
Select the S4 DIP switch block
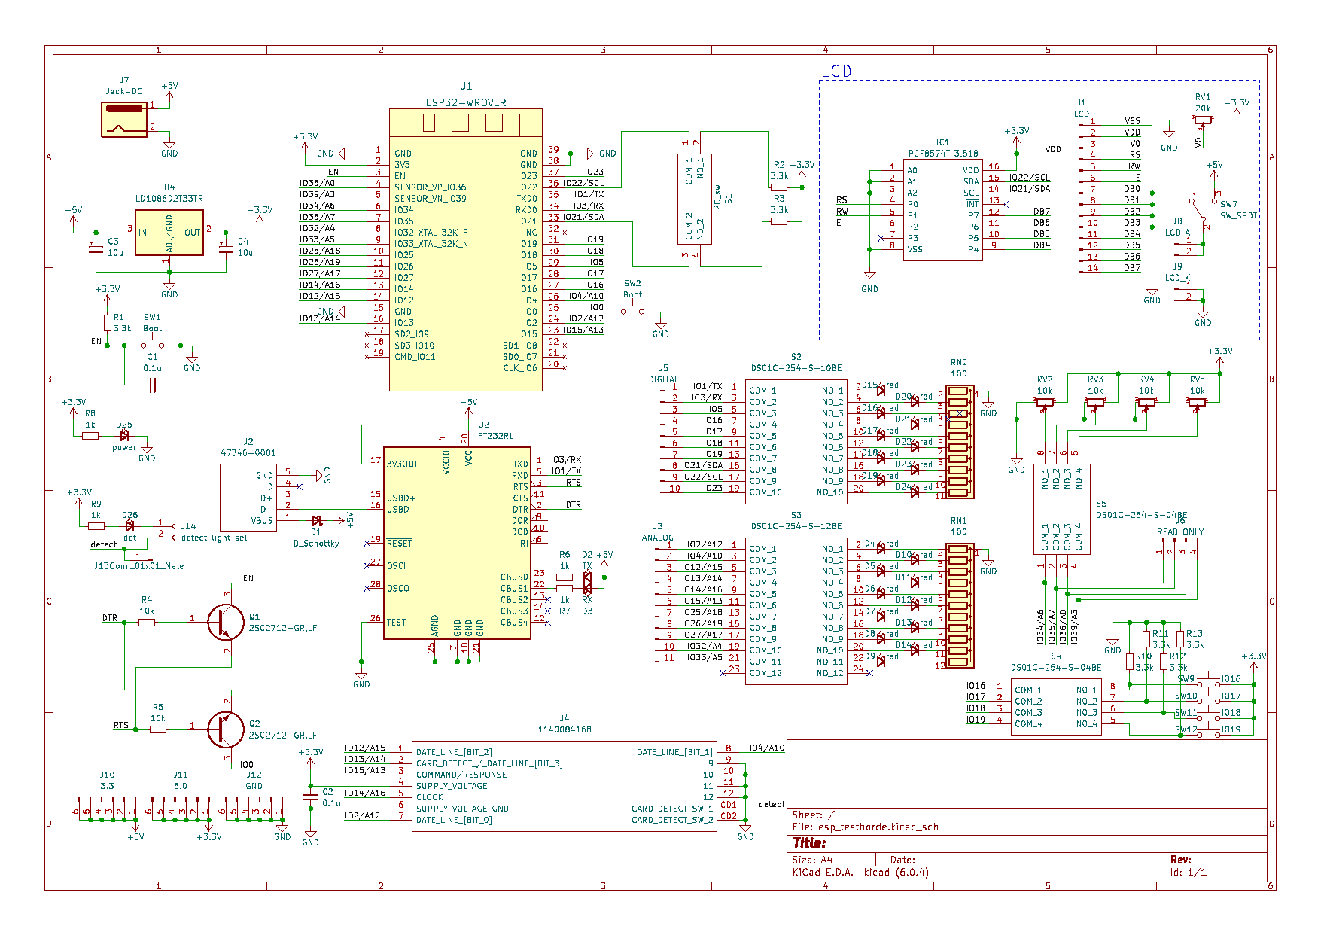tap(1055, 706)
